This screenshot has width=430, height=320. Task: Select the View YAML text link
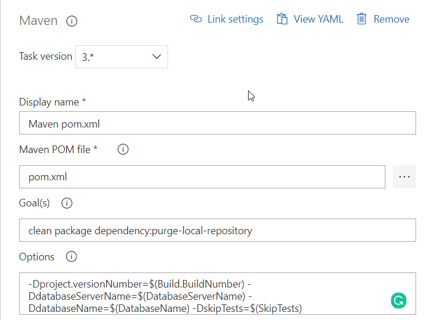click(318, 19)
